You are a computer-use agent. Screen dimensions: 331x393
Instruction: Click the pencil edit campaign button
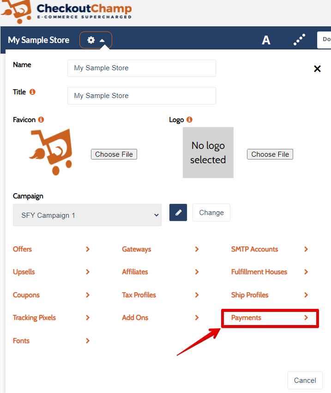[178, 213]
